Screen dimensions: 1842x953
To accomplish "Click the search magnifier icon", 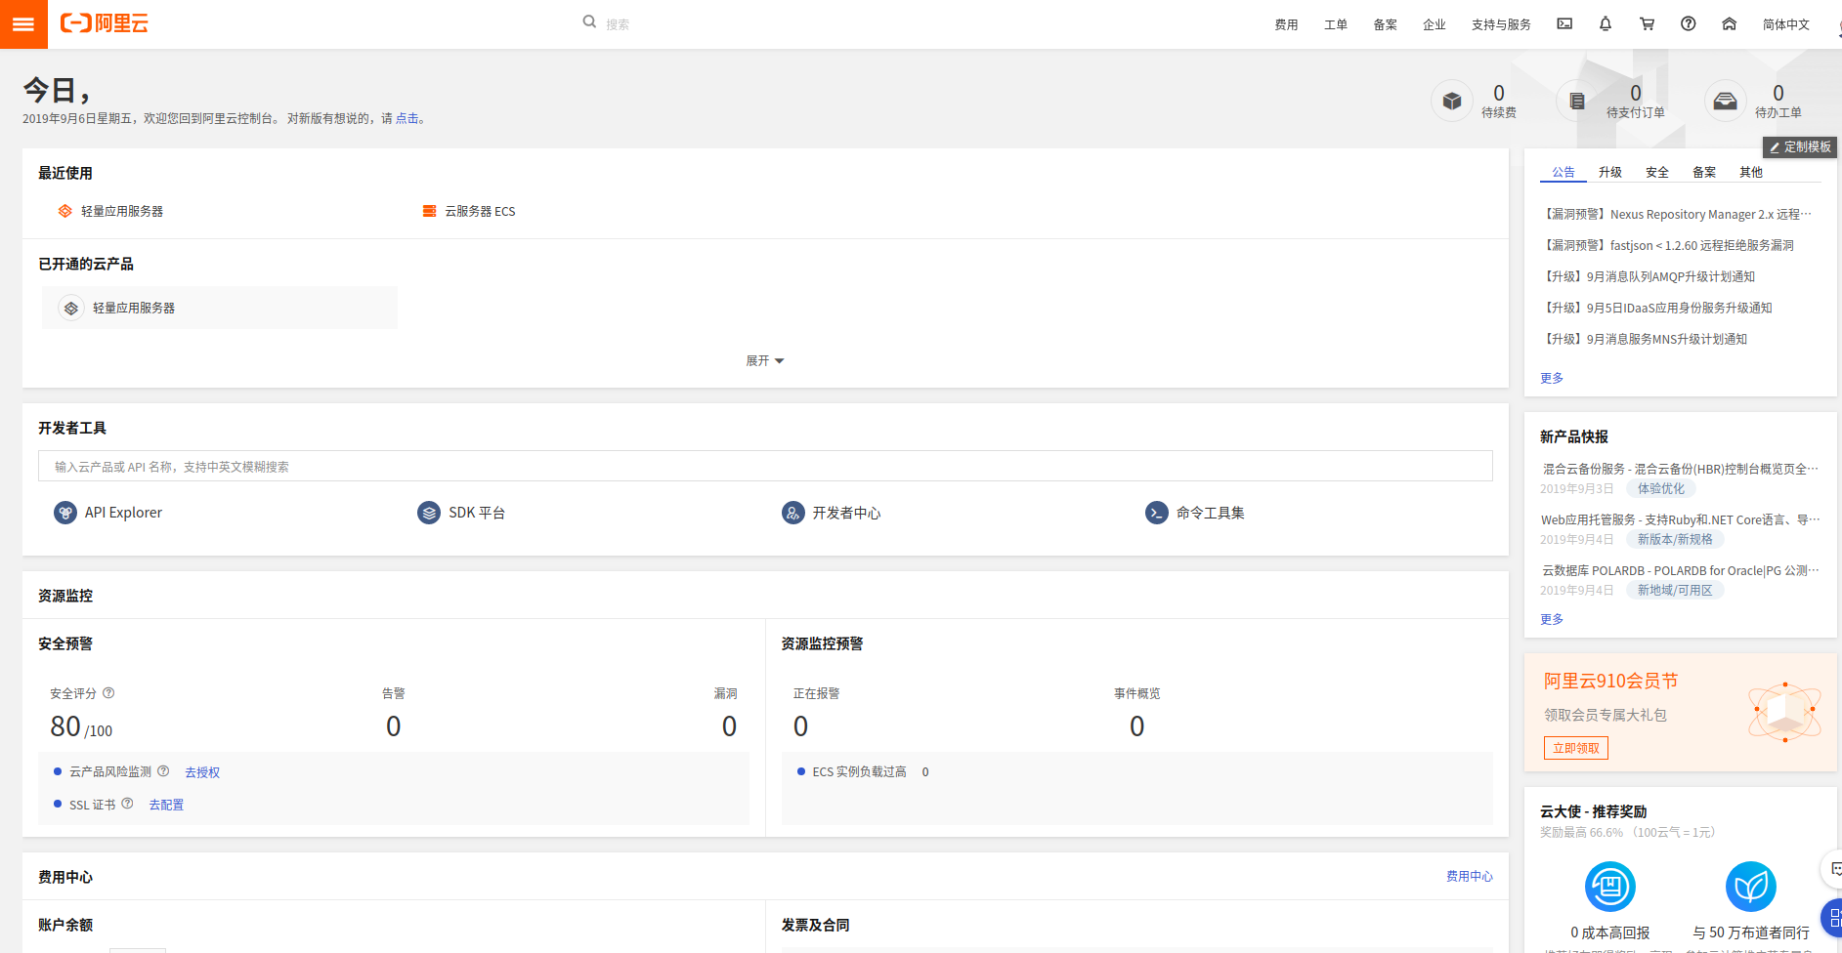I will point(589,21).
